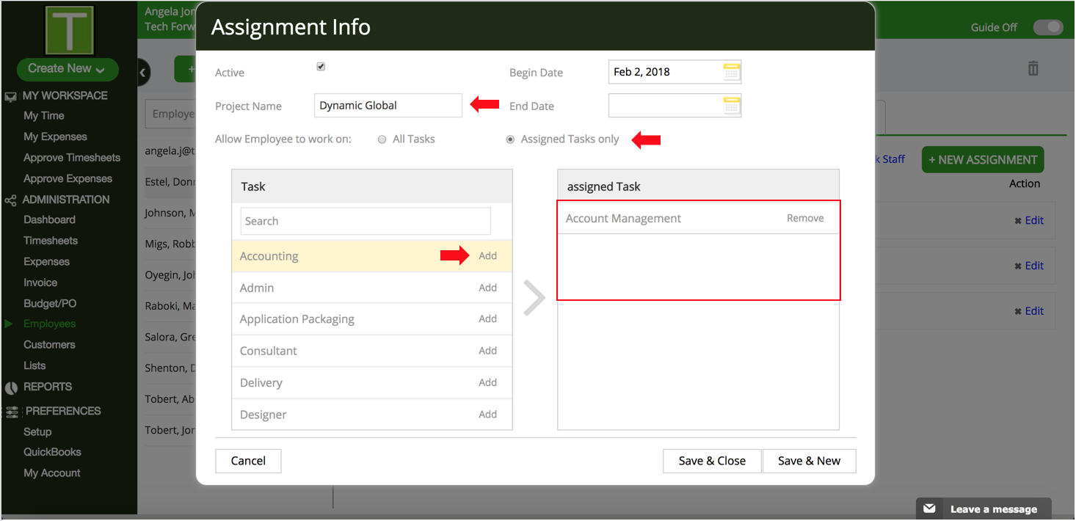Click the Save & Close button
This screenshot has width=1076, height=521.
(711, 461)
